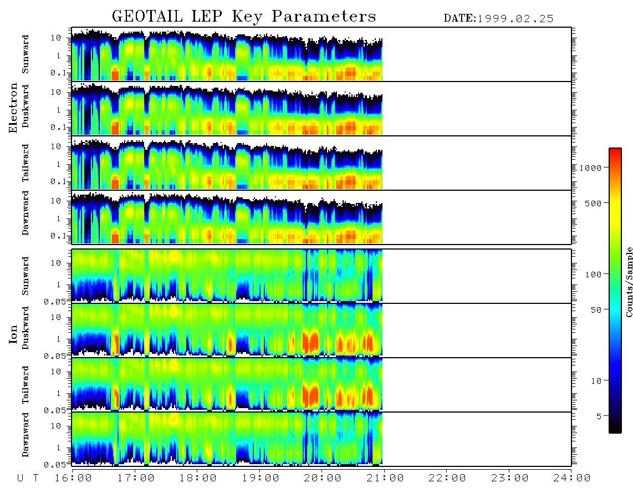Click the Electron Tailward spectrogram panel
633x488 pixels.
click(321, 163)
